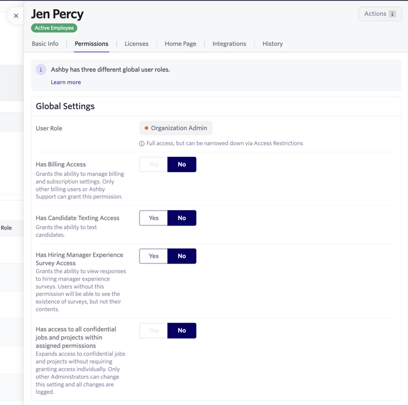Switch to the Basic Info tab

[45, 44]
